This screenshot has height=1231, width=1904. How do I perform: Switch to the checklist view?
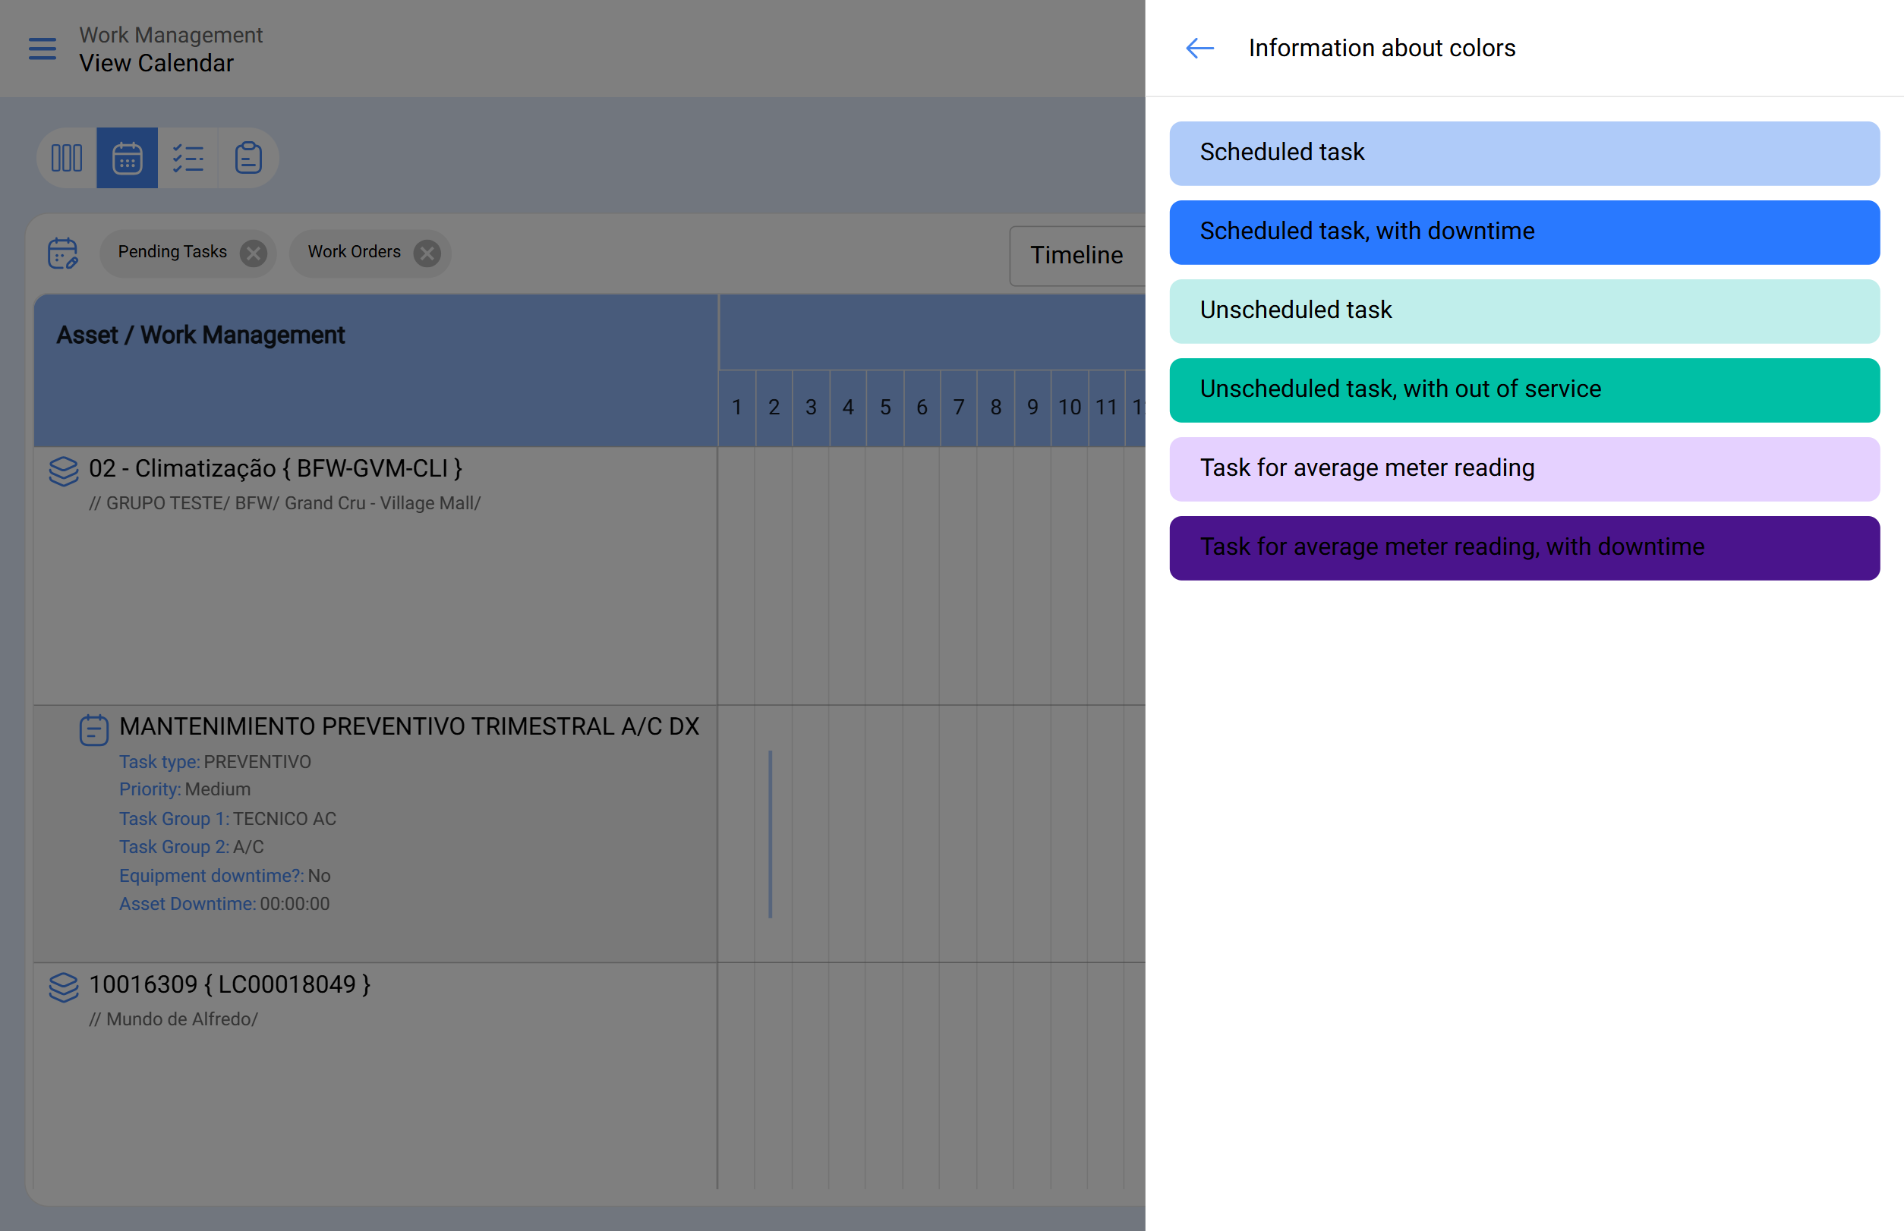tap(188, 159)
